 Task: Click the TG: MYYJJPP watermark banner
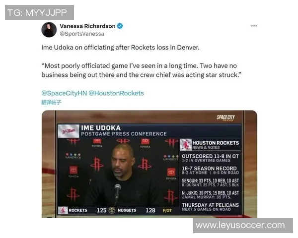click(39, 12)
